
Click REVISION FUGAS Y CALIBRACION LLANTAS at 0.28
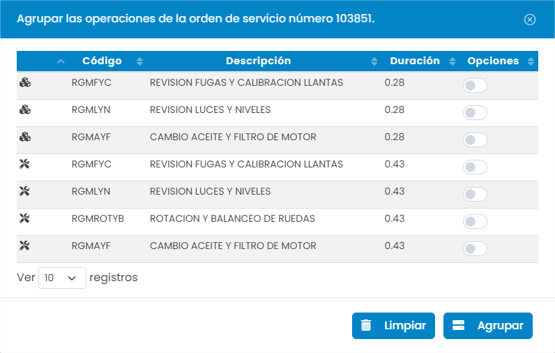(x=246, y=83)
